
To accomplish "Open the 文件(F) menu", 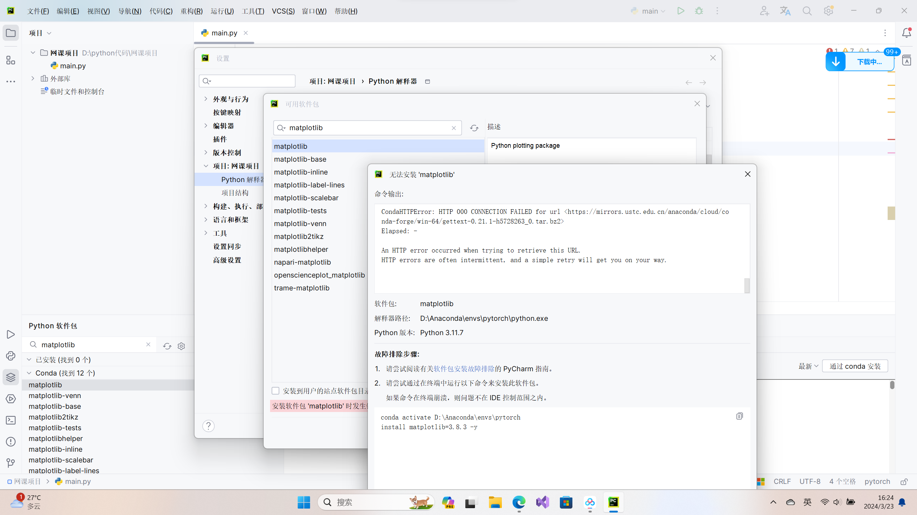I will 38,11.
